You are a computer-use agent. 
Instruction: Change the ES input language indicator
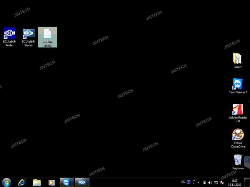183,182
